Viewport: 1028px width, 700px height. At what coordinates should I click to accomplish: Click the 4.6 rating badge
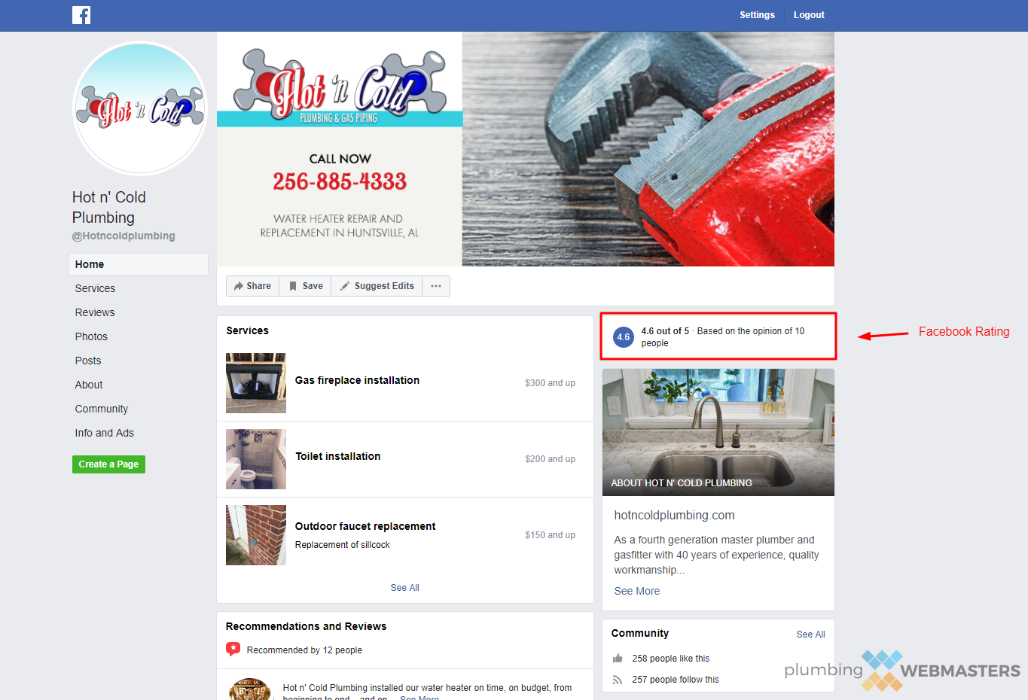point(624,337)
